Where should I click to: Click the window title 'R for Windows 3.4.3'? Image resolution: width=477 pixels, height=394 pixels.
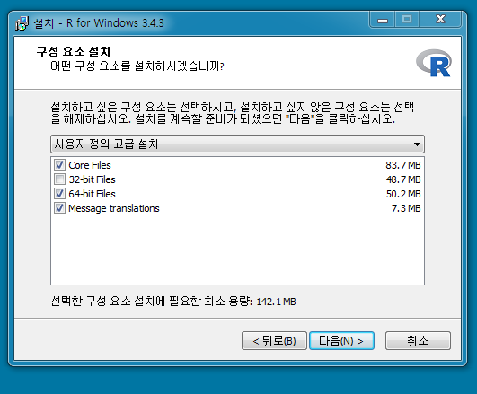tap(115, 23)
